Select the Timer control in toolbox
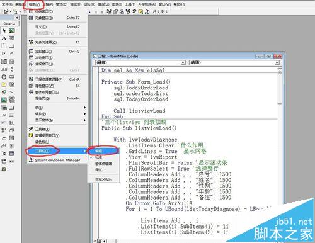 tap(4, 77)
